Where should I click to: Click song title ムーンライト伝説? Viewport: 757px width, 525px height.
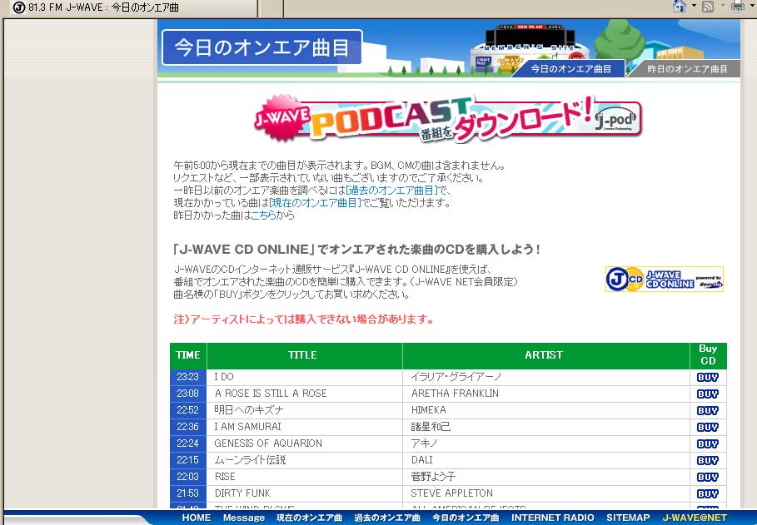(250, 460)
